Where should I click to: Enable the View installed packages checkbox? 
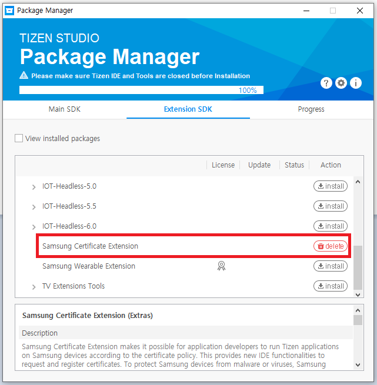click(19, 138)
